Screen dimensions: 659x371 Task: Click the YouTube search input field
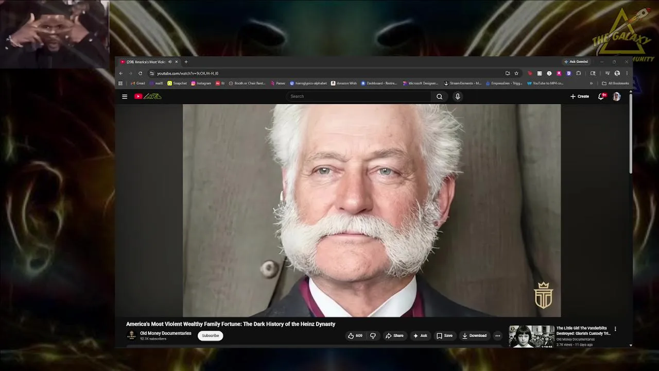pyautogui.click(x=358, y=96)
